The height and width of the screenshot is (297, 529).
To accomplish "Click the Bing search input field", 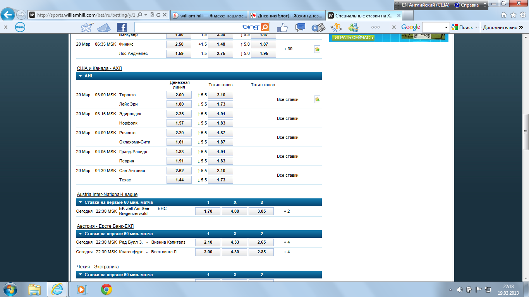I will (x=188, y=27).
